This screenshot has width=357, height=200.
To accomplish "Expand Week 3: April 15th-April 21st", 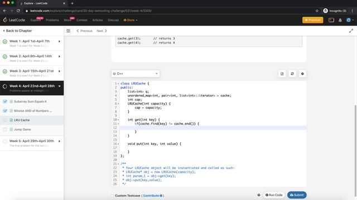I will [x=32, y=73].
